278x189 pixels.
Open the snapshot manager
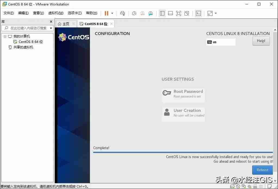click(151, 13)
